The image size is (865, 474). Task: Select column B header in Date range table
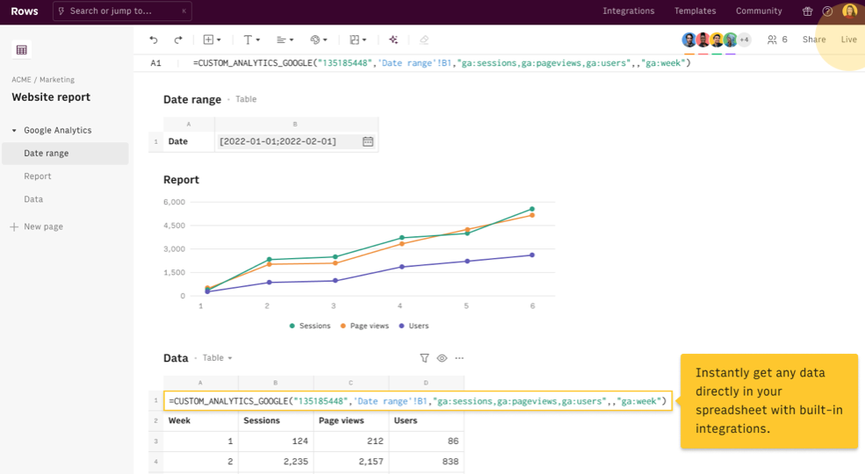click(x=296, y=125)
